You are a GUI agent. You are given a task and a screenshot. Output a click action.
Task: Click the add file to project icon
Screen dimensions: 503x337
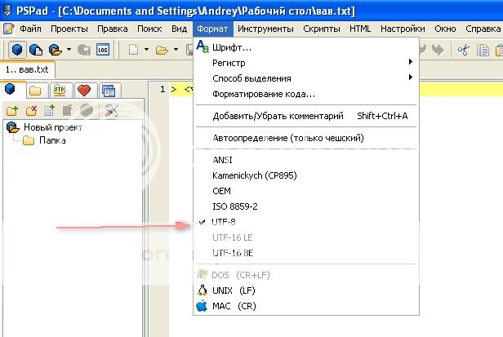[x=49, y=111]
